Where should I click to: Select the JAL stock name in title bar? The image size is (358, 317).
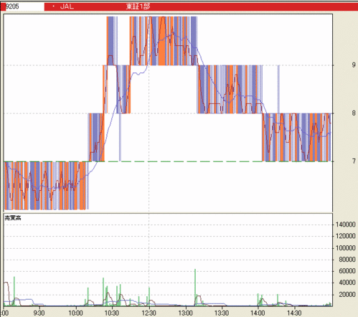coord(67,6)
